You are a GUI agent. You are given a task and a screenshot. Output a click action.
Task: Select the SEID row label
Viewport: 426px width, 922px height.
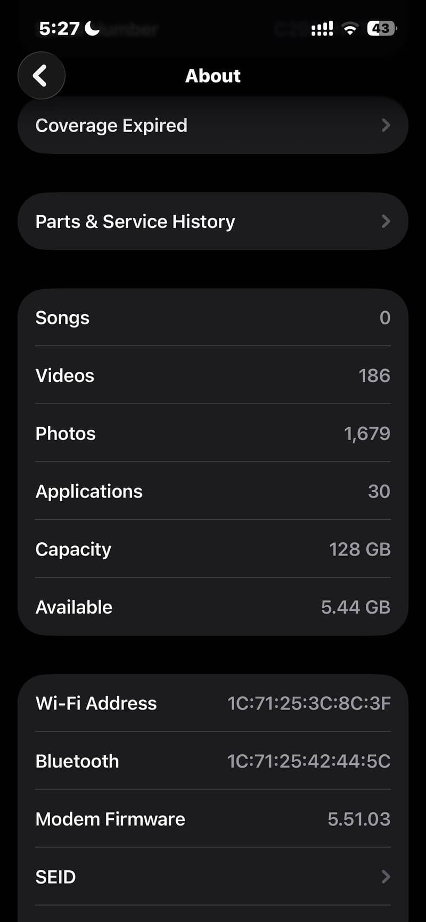coord(55,877)
